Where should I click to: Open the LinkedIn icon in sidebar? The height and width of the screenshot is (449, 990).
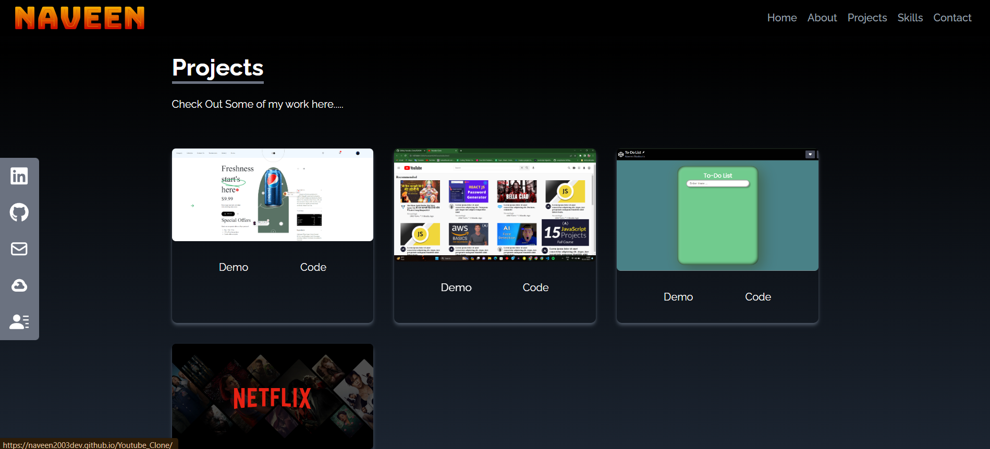(19, 176)
